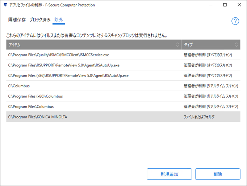The image size is (247, 186).
Task: Select the Program Files (x86)\RSUPPORT RSAutoUp.exe row
Action: point(123,75)
